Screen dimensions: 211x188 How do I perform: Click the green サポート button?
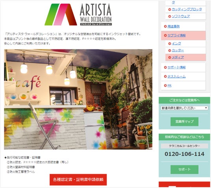pos(184,169)
